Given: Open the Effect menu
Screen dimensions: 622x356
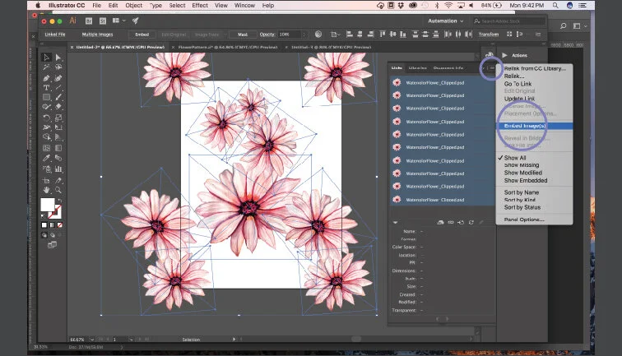Looking at the screenshot, I should [200, 5].
